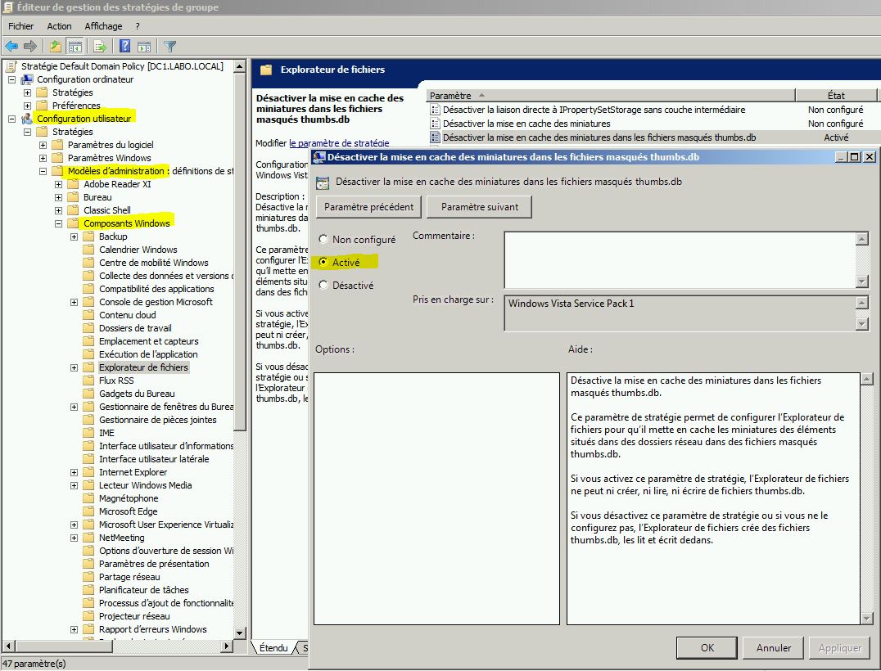881x671 pixels.
Task: Click the Filter funnel toolbar icon
Action: click(x=169, y=46)
